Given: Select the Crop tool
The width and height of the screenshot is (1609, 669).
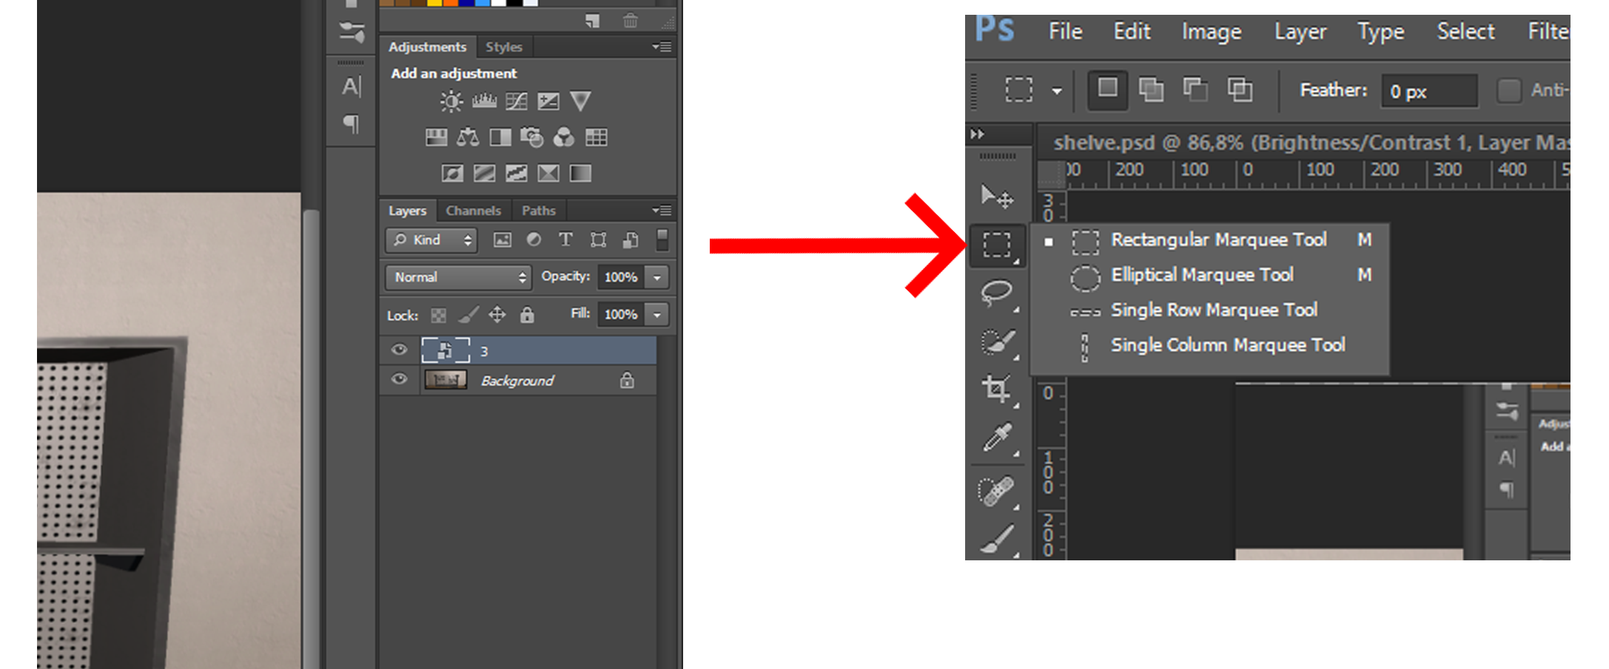Looking at the screenshot, I should [996, 389].
